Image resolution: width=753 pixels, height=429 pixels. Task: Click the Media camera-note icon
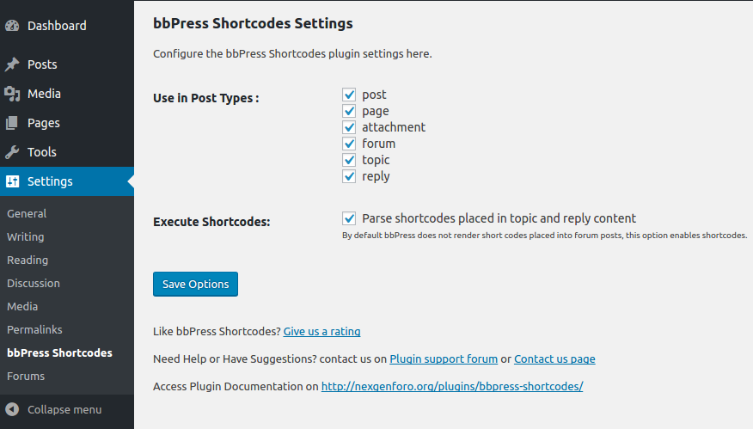[12, 94]
